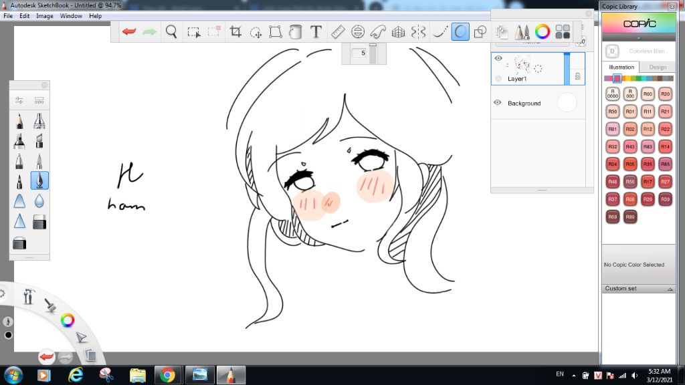Open the Perspective Guides tool

pyautogui.click(x=398, y=32)
